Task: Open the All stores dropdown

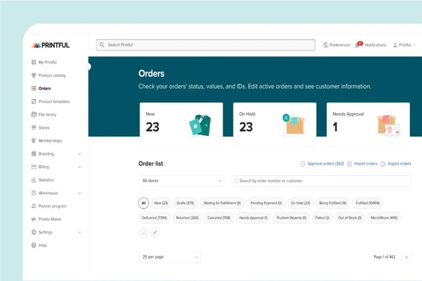Action: pyautogui.click(x=181, y=181)
